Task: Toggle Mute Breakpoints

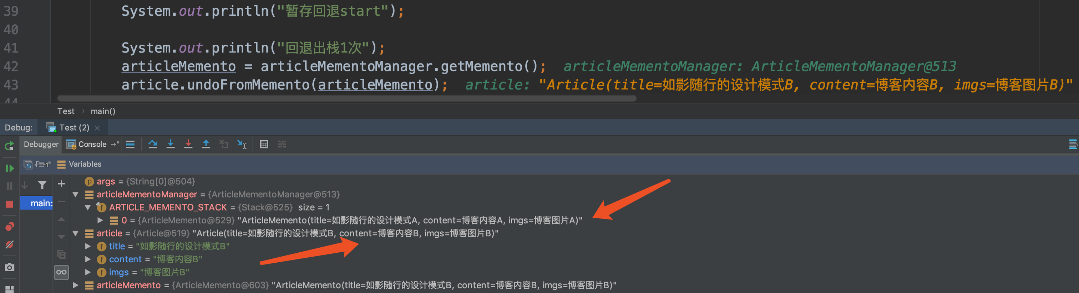Action: [9, 244]
